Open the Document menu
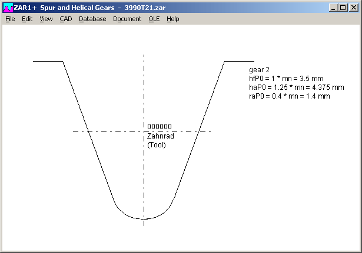 (127, 19)
